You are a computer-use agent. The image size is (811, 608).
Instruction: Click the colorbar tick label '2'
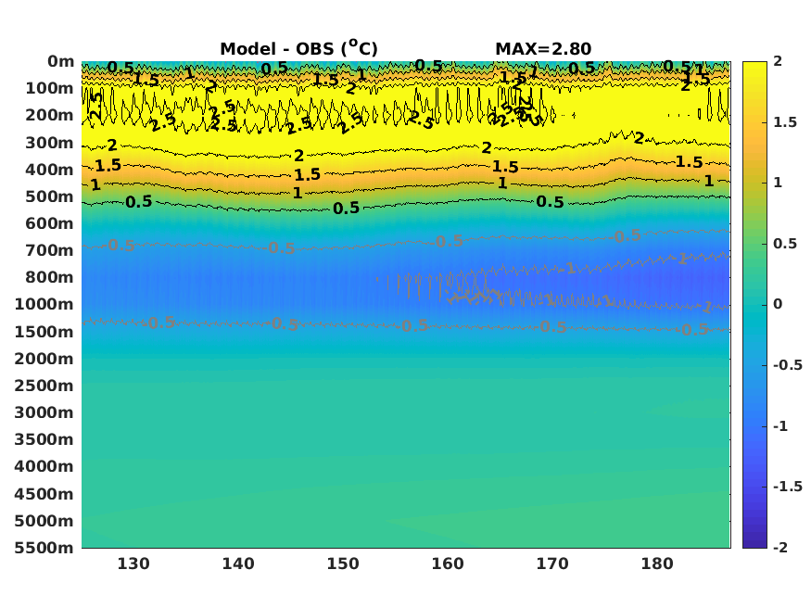pos(778,61)
